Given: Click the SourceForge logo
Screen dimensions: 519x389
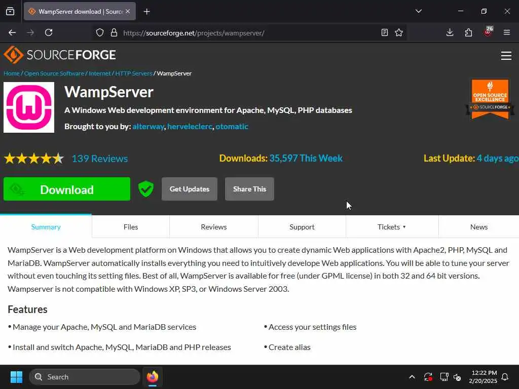Looking at the screenshot, I should (60, 55).
